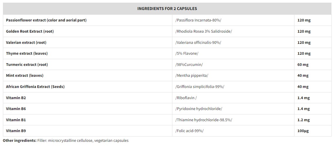Image resolution: width=335 pixels, height=148 pixels.
Task: Click the 'Other ingredients' filler note
Action: (66, 141)
